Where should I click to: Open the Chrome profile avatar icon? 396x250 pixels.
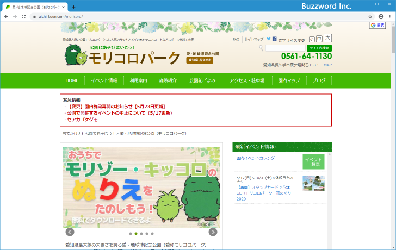tap(381, 17)
